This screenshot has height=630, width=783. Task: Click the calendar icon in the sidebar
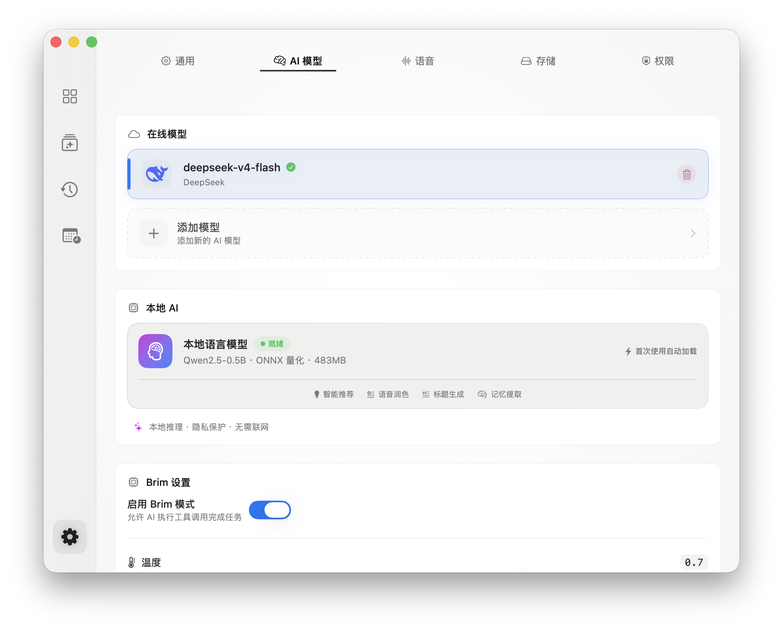(x=70, y=237)
